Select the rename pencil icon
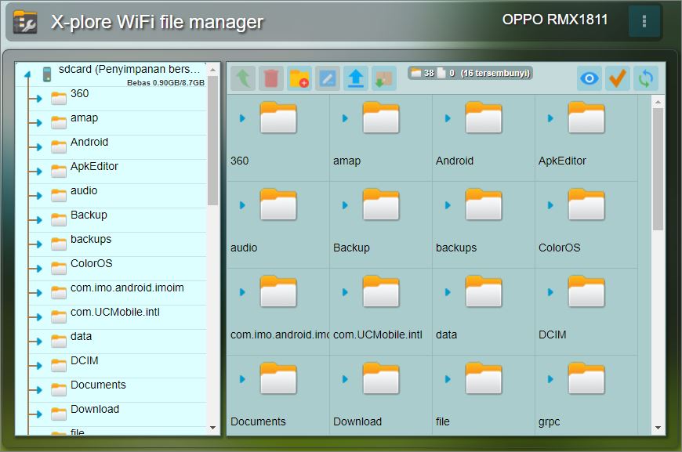Screen dimensions: 682x452 (328, 78)
